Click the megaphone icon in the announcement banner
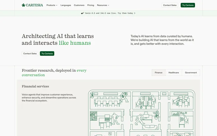The height and width of the screenshot is (136, 217). 83,13
